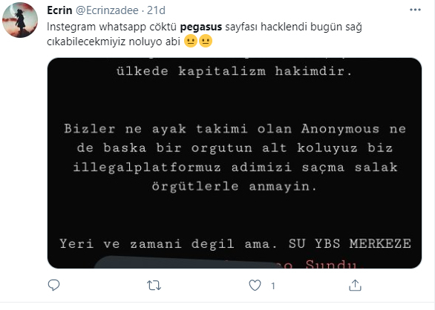Open the reply speech bubble icon
Screen dimensions: 435x310
click(x=53, y=285)
